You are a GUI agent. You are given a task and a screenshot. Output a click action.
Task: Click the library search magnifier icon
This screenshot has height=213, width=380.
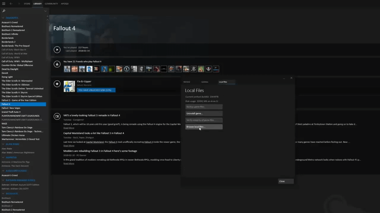(4, 11)
